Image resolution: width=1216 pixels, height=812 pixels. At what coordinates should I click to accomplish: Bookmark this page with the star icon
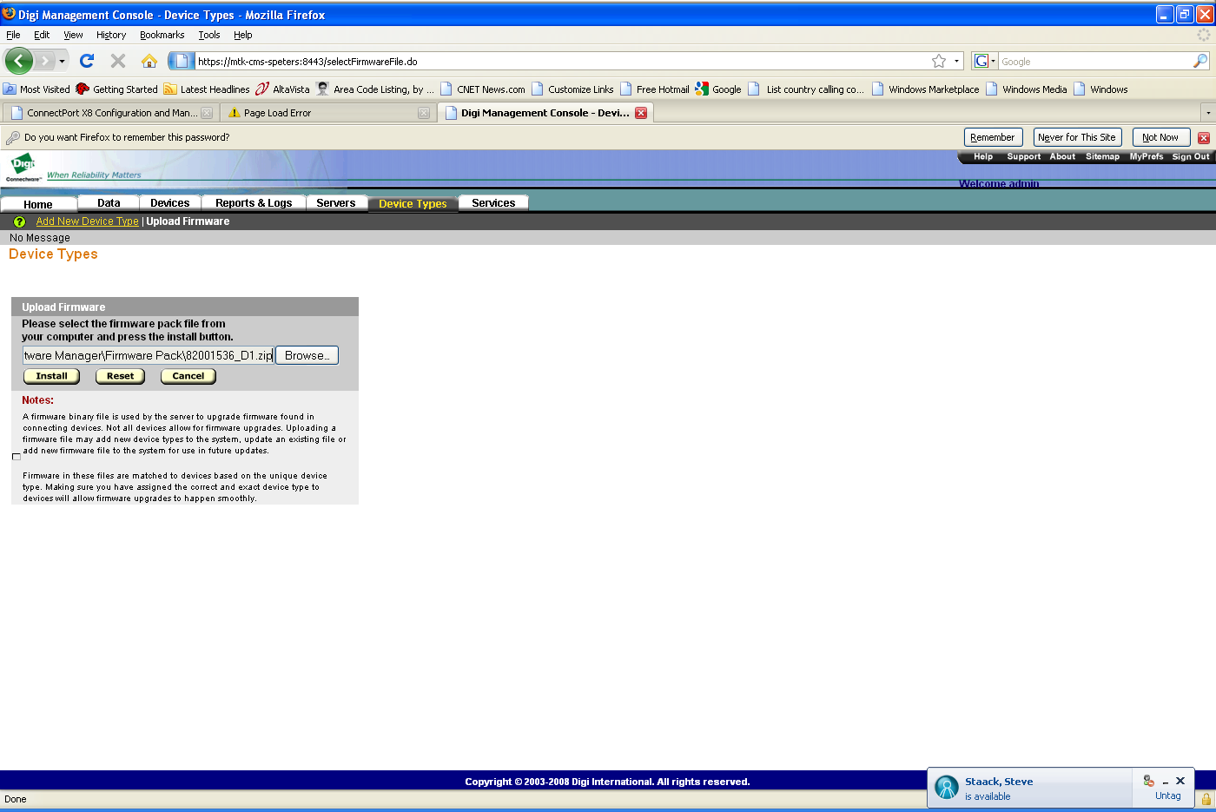pyautogui.click(x=939, y=61)
